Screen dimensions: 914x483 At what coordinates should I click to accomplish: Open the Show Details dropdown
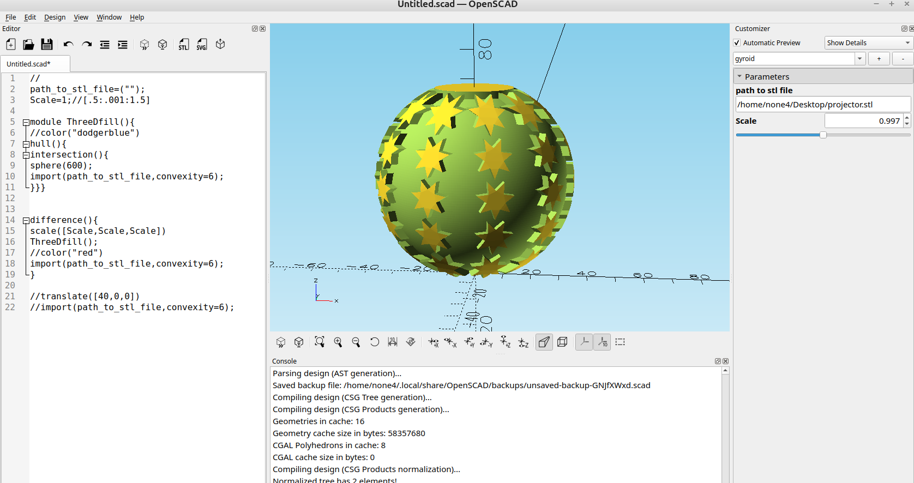pos(868,43)
